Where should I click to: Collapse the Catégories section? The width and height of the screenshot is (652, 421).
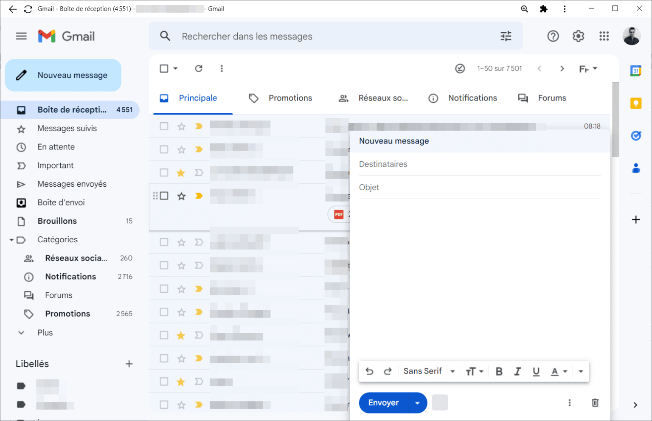tap(12, 240)
